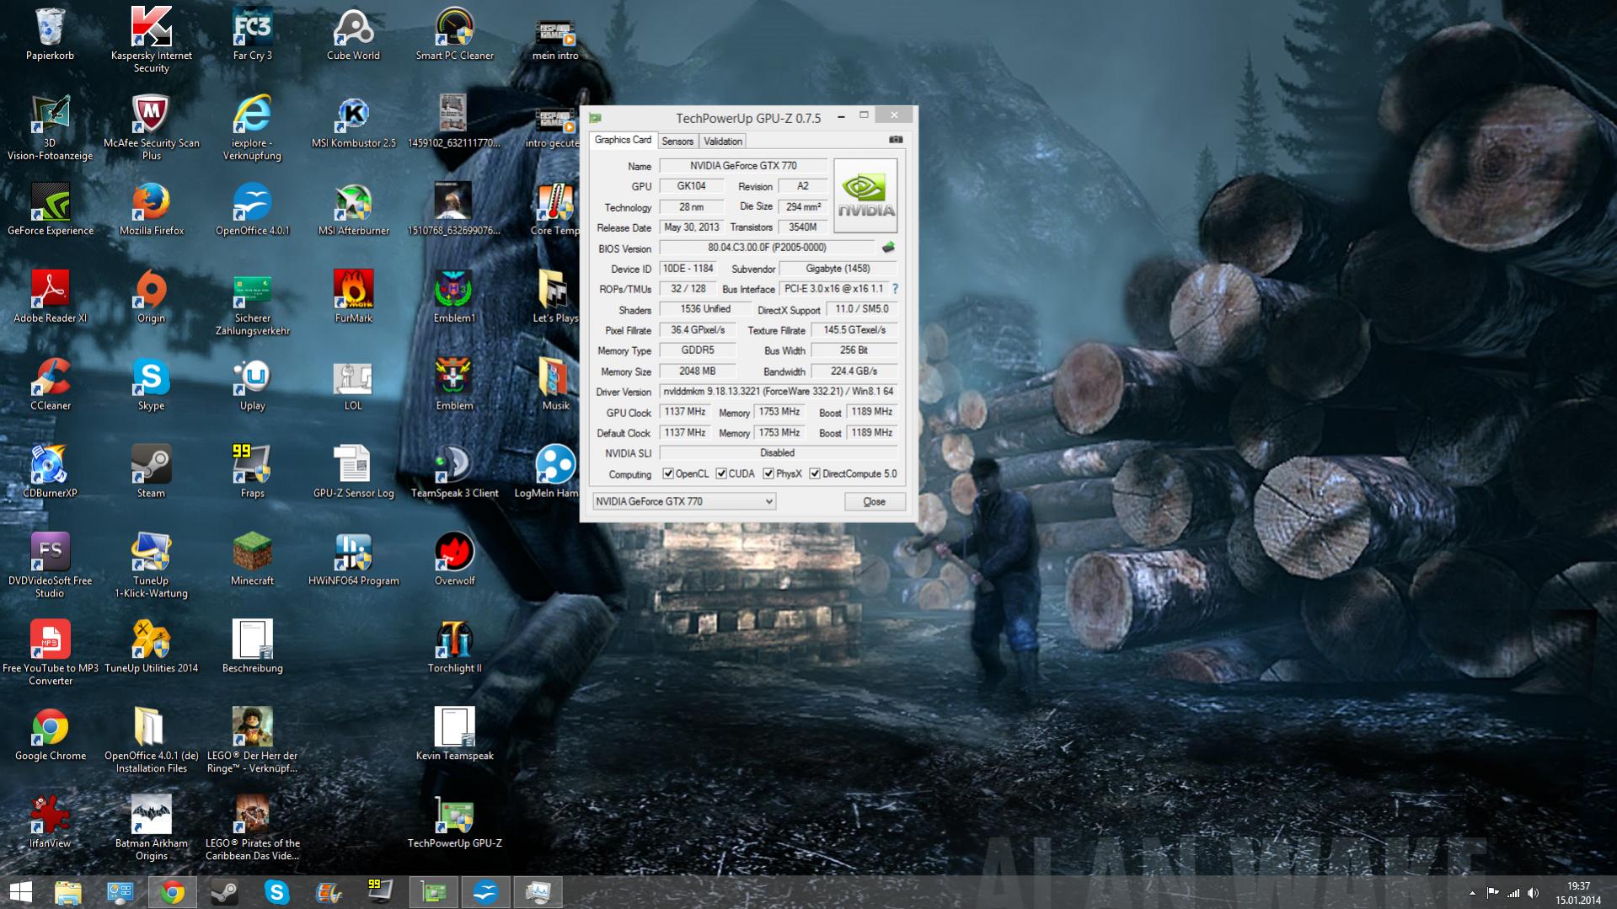
Task: Open Steam from the taskbar
Action: pos(224,892)
